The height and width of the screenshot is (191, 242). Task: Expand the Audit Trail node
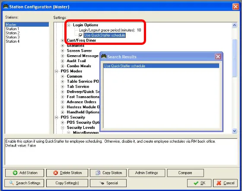click(x=63, y=61)
